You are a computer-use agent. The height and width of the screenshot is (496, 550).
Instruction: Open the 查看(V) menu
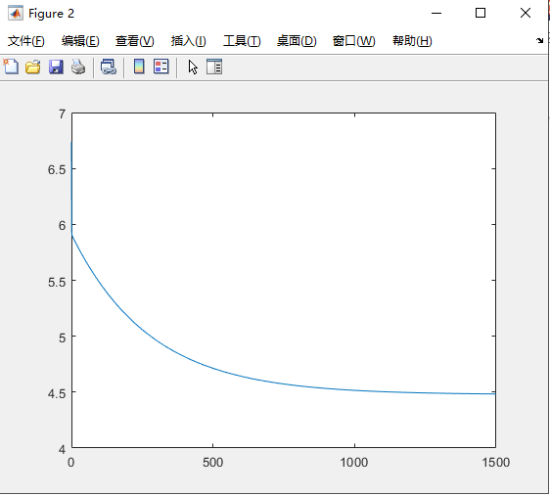click(x=135, y=41)
